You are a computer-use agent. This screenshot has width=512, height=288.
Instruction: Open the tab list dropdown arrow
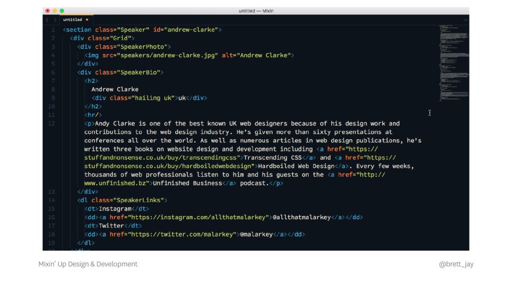point(465,20)
